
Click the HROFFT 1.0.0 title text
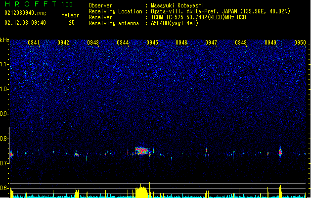[x=39, y=4]
